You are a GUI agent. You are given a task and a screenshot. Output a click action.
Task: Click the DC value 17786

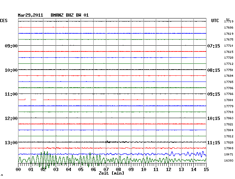point(229,88)
